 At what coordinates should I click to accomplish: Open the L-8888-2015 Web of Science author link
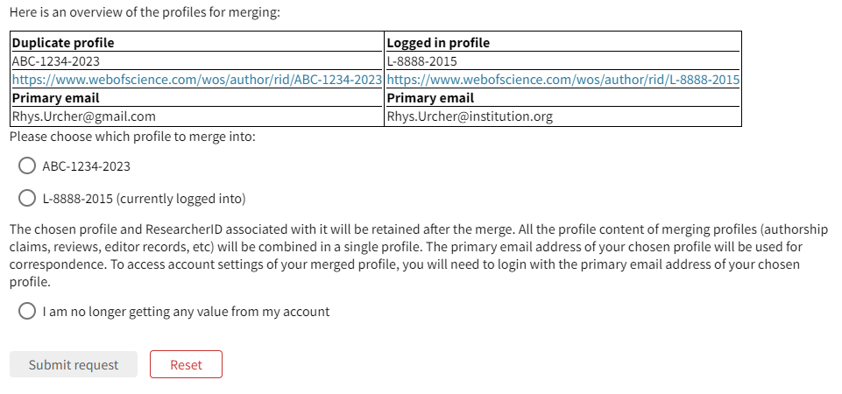point(563,80)
